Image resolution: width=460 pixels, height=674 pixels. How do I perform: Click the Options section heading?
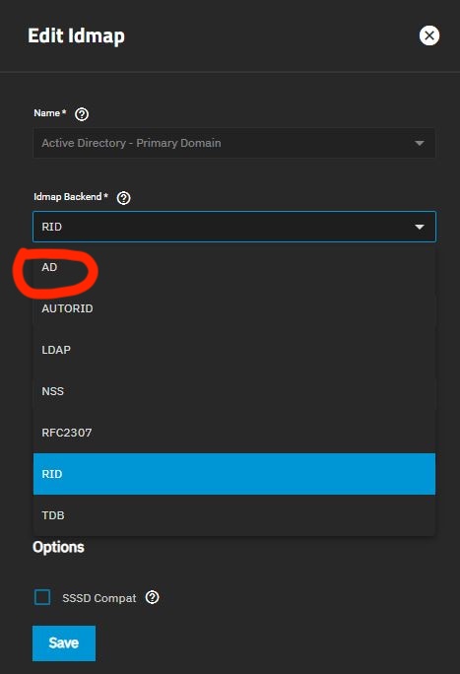tap(58, 547)
